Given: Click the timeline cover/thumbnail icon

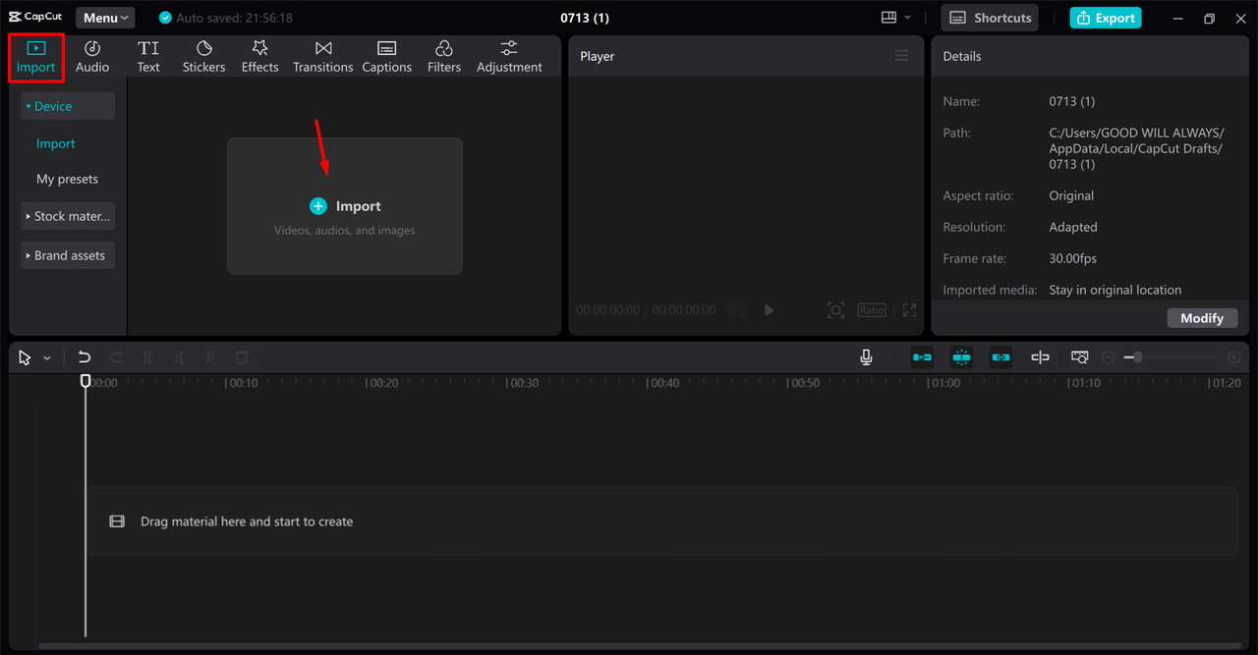Looking at the screenshot, I should (x=1079, y=357).
